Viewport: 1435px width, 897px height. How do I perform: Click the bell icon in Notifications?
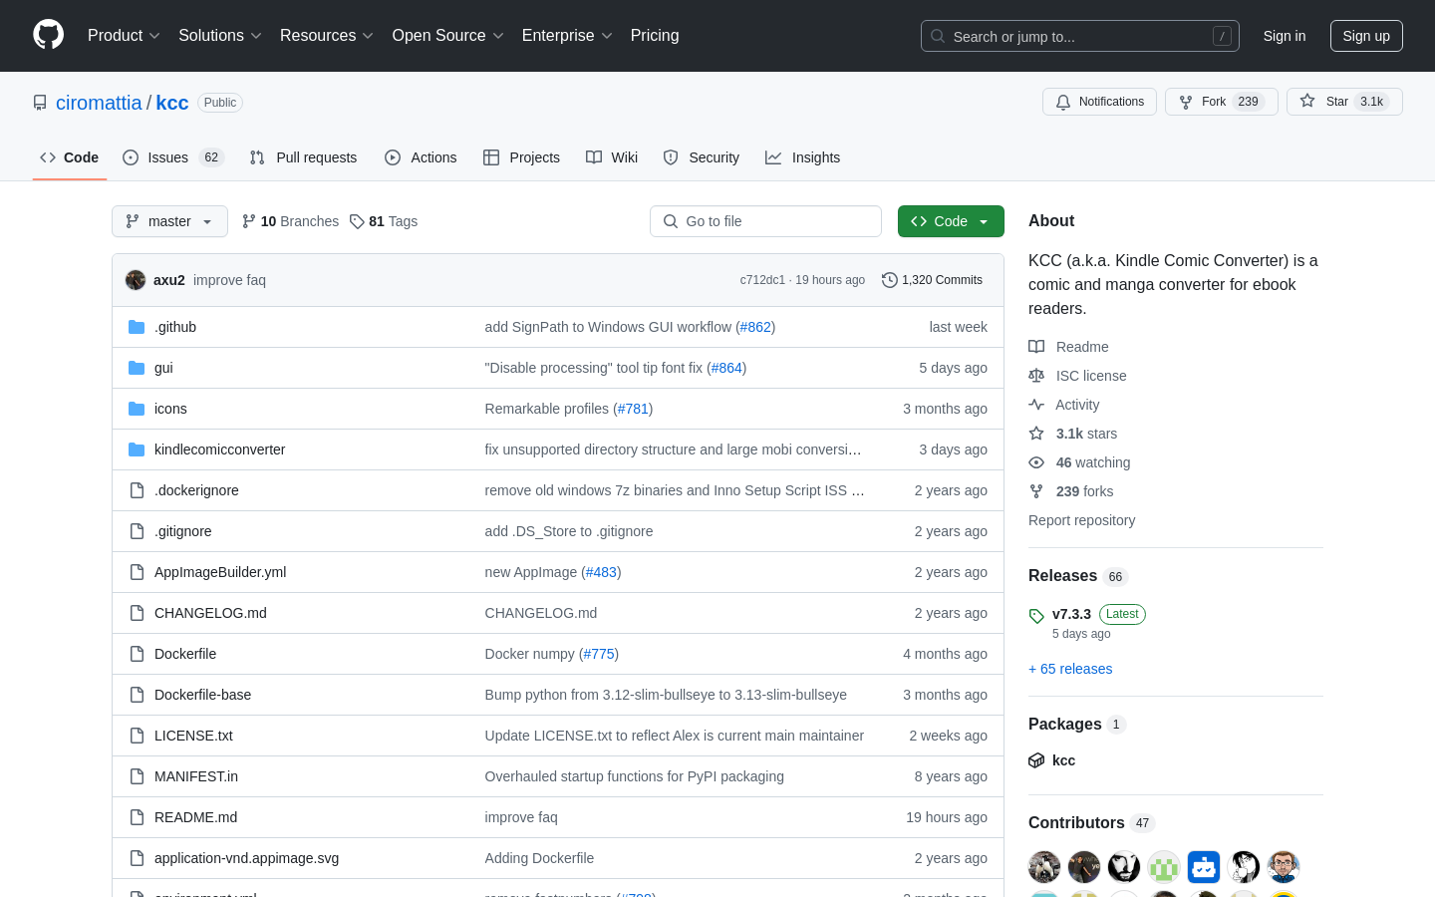(1063, 102)
